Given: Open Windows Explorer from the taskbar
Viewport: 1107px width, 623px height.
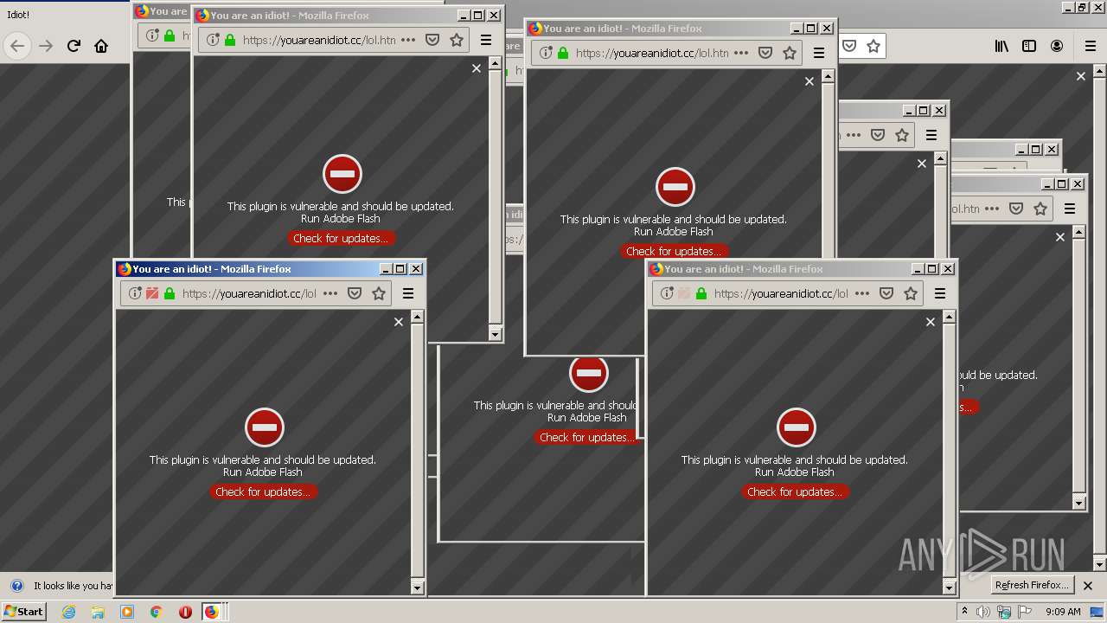Looking at the screenshot, I should point(98,612).
